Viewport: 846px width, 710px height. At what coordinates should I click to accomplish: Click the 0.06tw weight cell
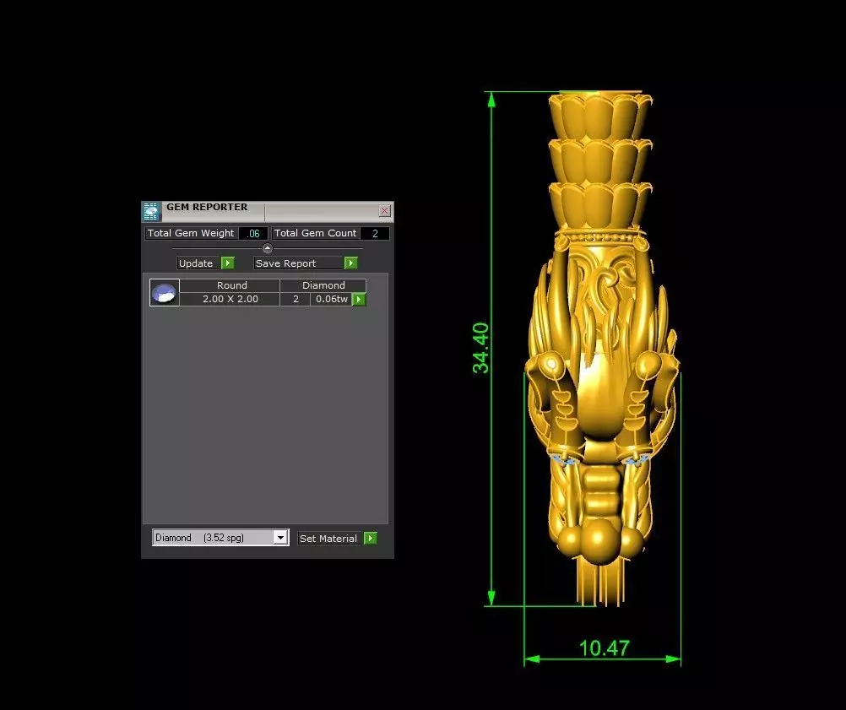click(331, 299)
